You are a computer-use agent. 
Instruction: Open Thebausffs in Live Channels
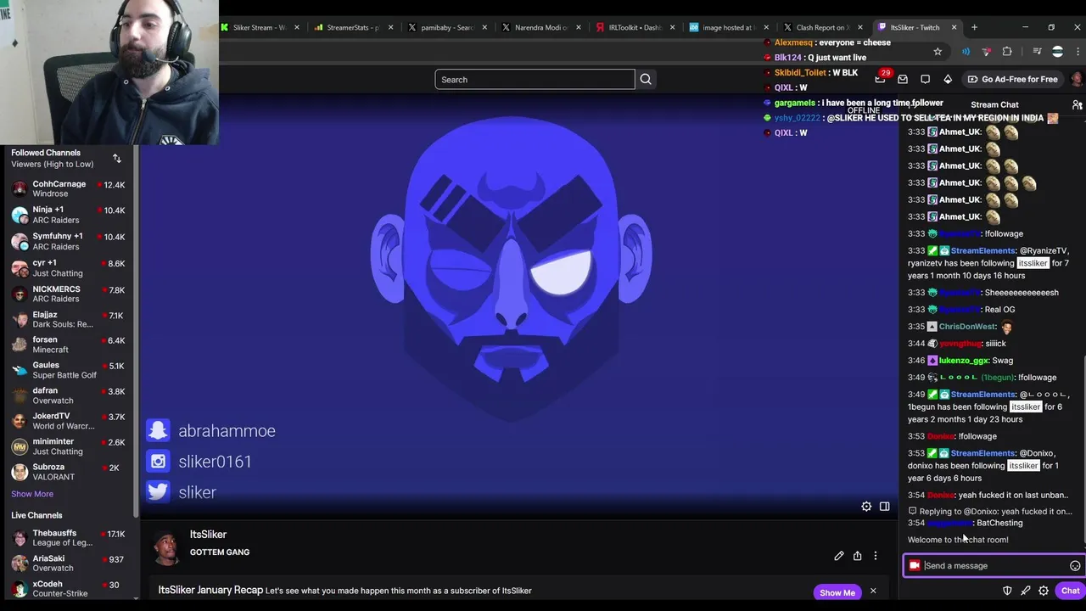click(x=68, y=538)
